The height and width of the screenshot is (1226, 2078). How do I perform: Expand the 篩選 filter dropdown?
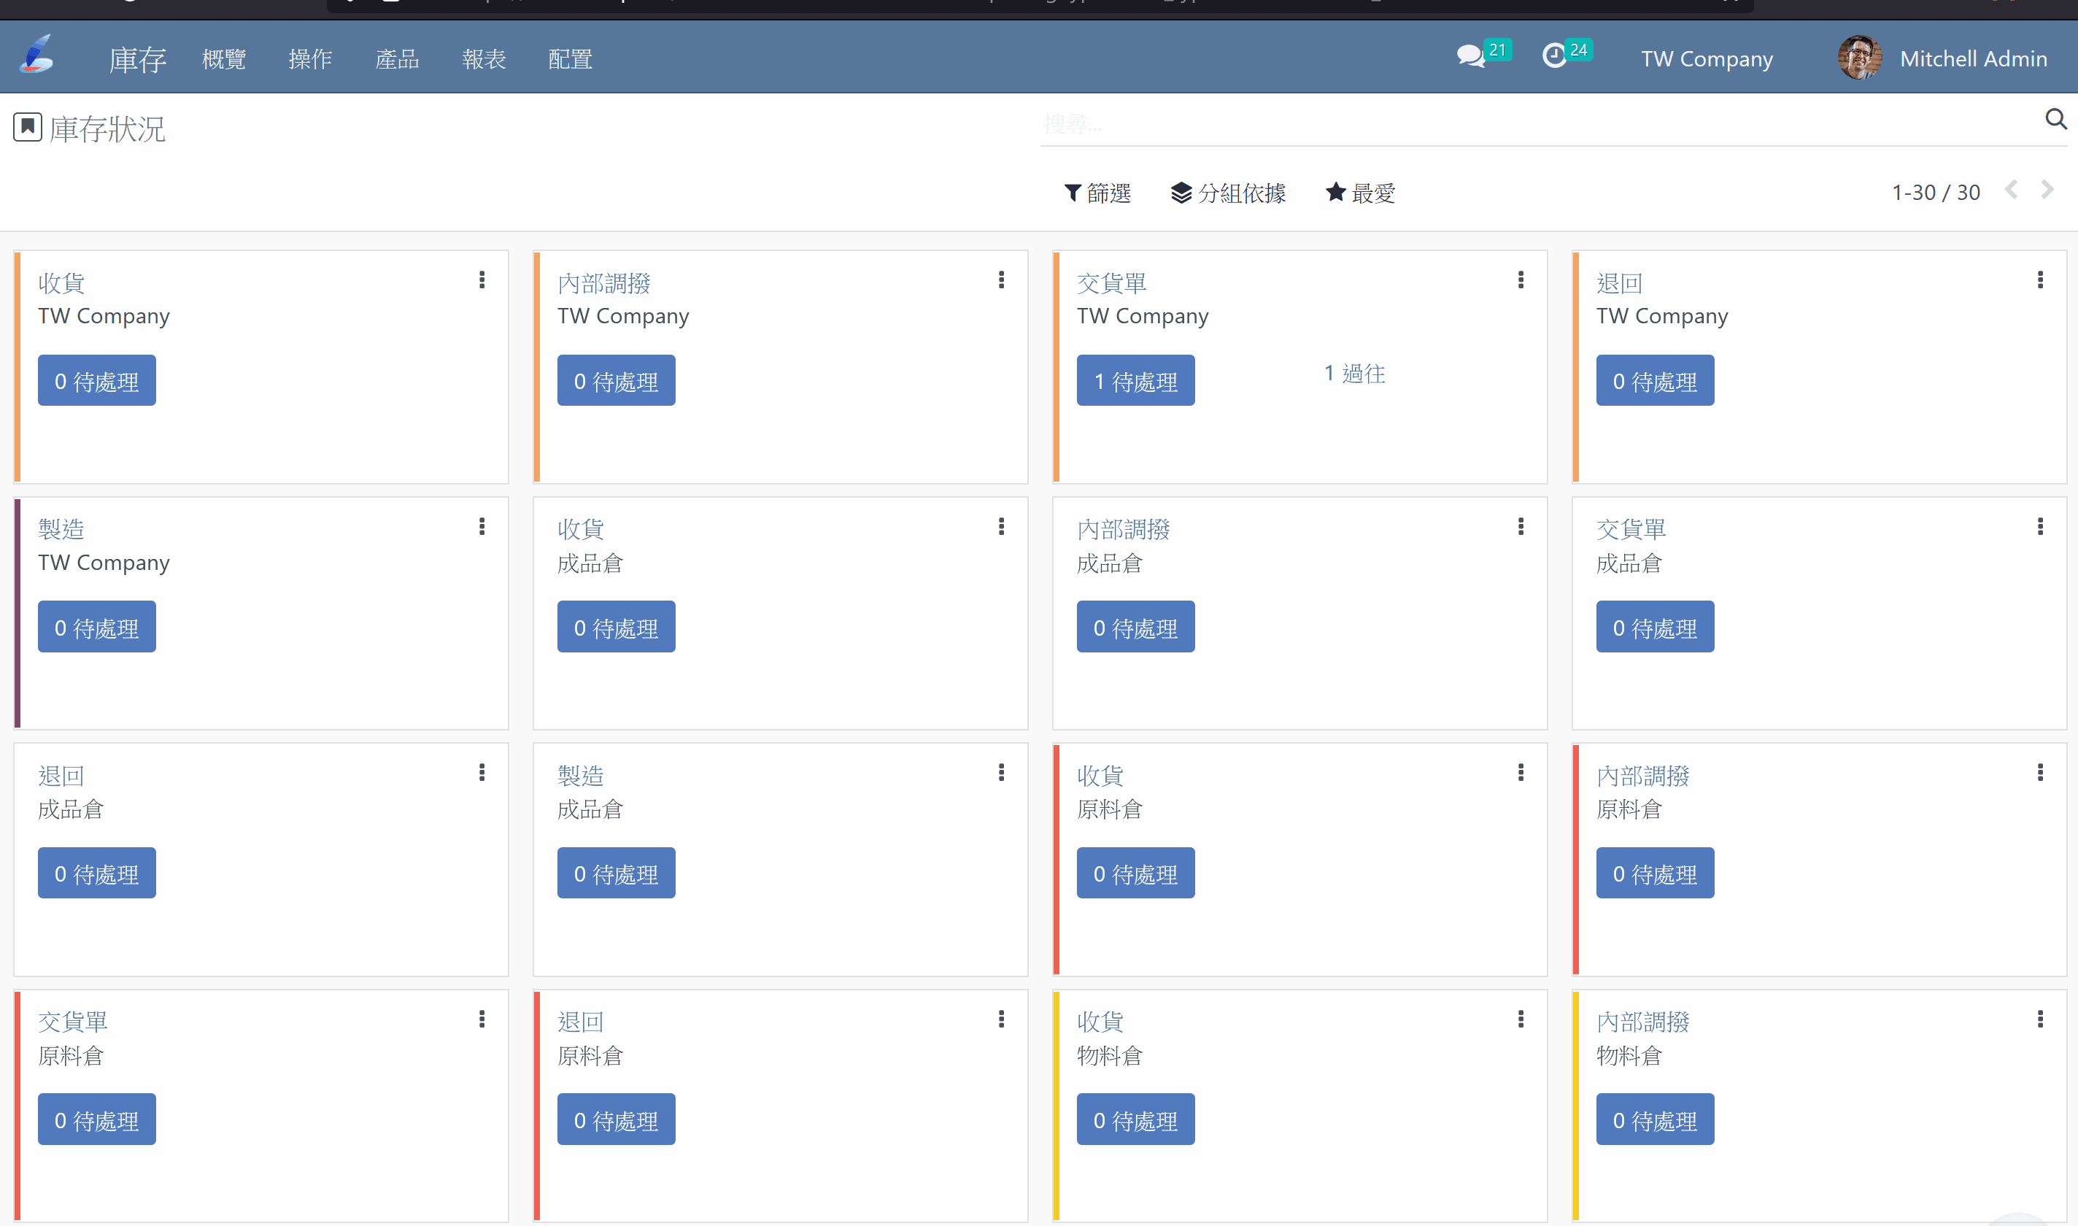[x=1097, y=193]
